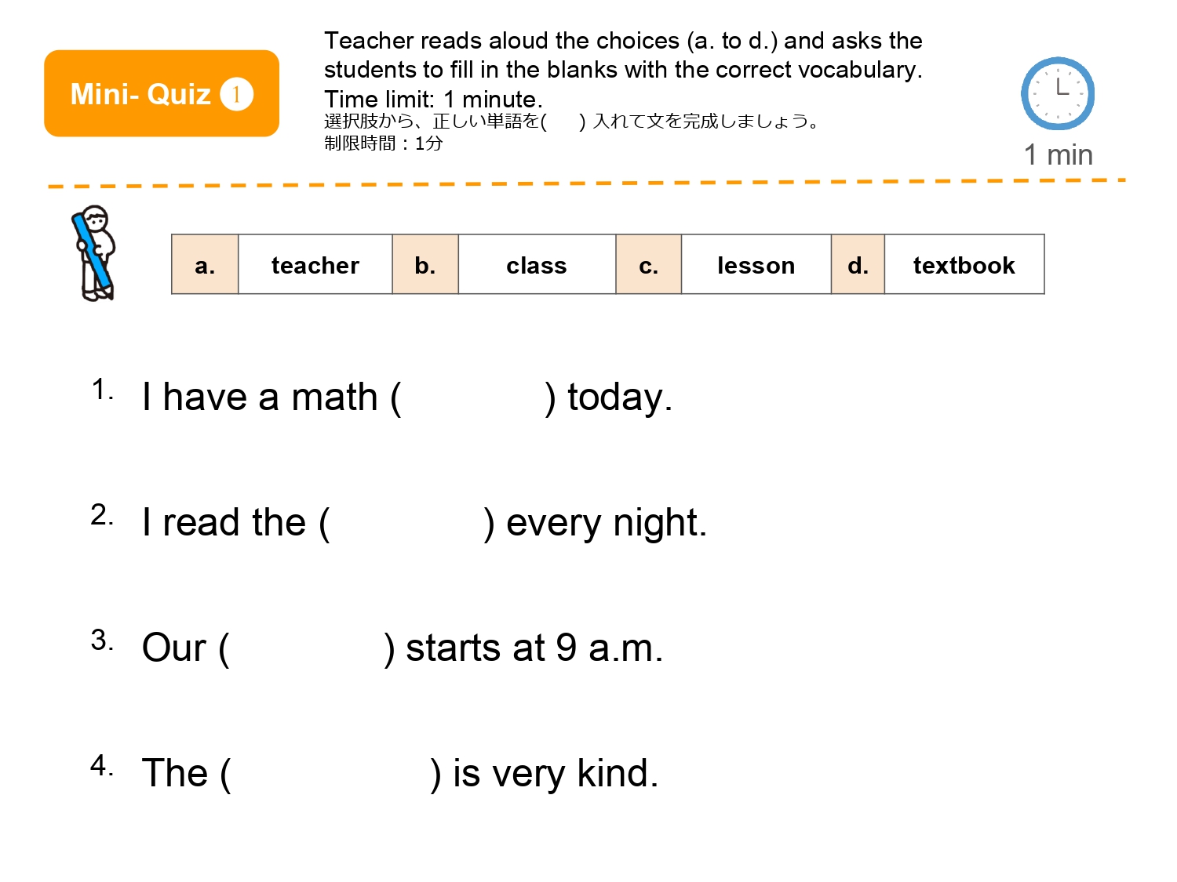The height and width of the screenshot is (882, 1177).
Task: Select answer choice cell 'c.'
Action: 648,265
